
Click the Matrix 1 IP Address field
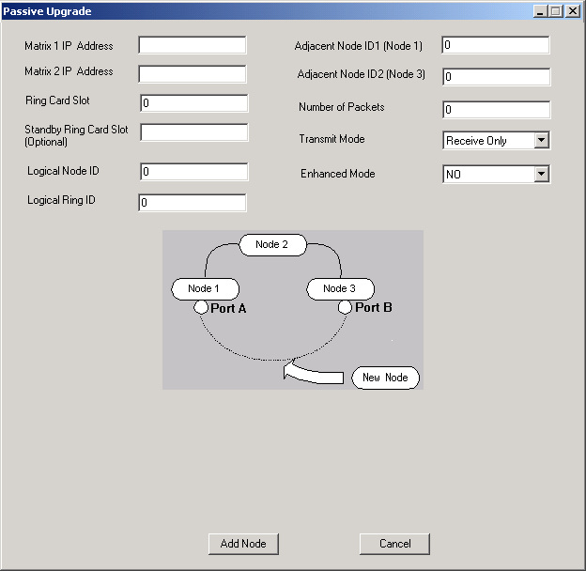coord(192,45)
